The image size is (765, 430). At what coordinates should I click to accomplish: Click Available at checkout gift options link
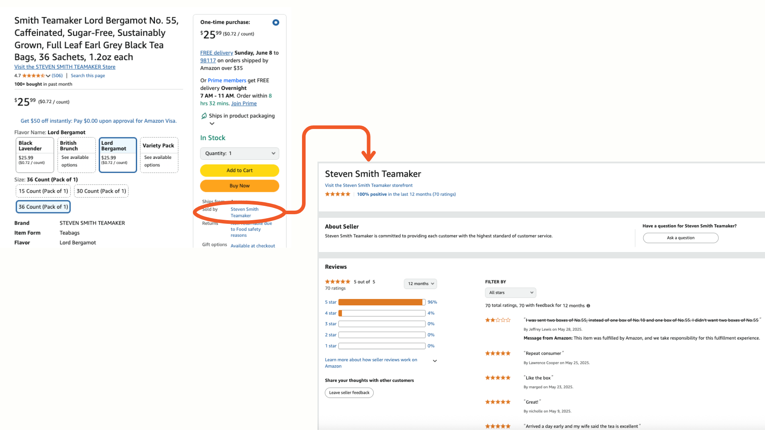(x=253, y=246)
